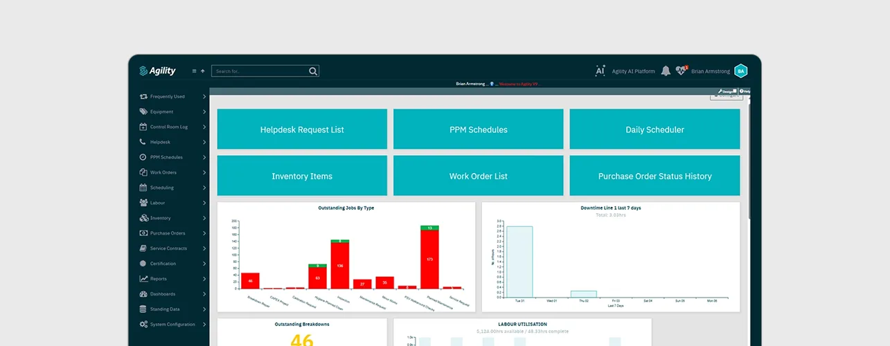Click the Control Room Log icon
The height and width of the screenshot is (346, 890).
(x=143, y=127)
